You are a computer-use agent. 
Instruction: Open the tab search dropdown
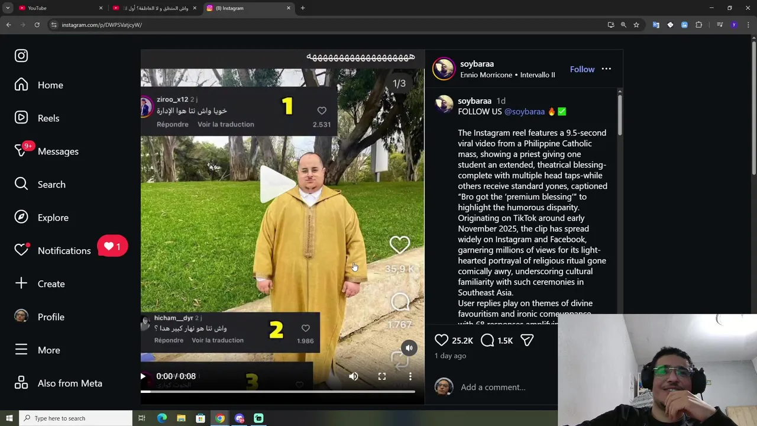tap(8, 8)
